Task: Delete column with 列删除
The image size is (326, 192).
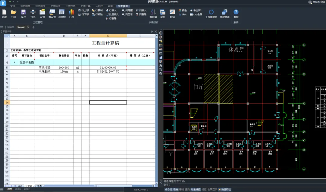Action: [141, 15]
